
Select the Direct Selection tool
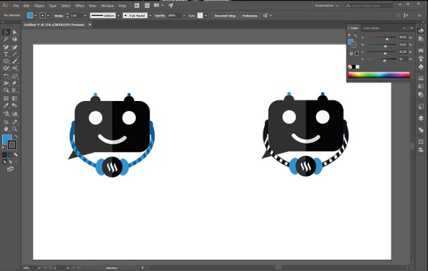15,32
